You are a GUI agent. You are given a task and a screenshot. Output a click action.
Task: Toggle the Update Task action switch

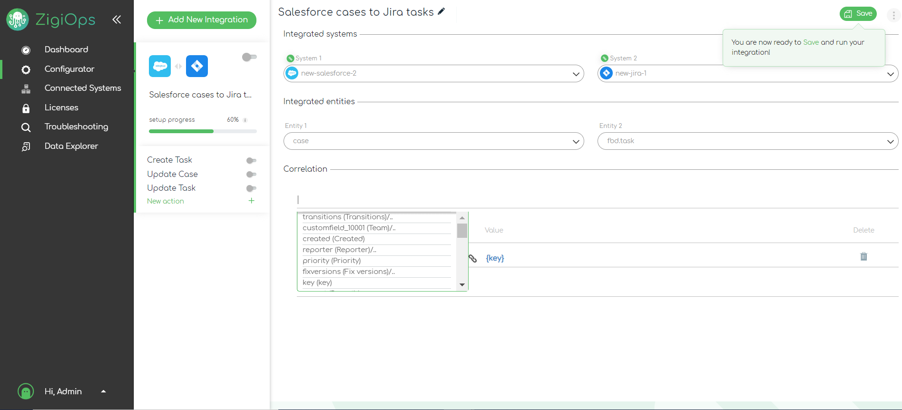(251, 188)
